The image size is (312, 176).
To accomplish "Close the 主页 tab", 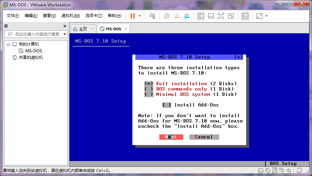I will [92, 29].
